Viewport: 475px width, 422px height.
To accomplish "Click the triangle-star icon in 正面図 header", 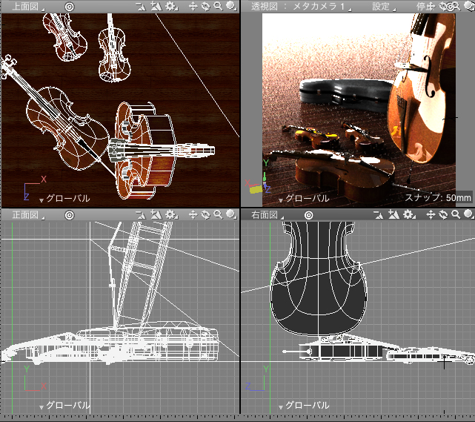I will pyautogui.click(x=156, y=214).
